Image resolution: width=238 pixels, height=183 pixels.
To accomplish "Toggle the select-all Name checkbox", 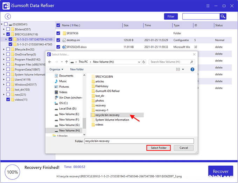I will (58, 25).
